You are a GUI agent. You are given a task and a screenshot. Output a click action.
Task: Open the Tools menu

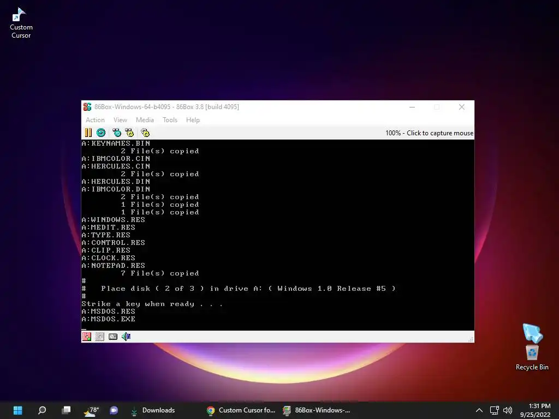coord(170,120)
